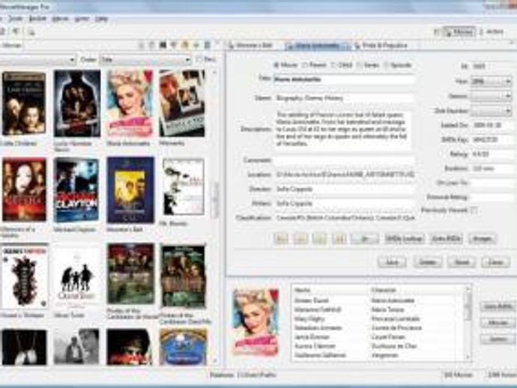
Task: Click in the Comments field
Action: pos(343,160)
